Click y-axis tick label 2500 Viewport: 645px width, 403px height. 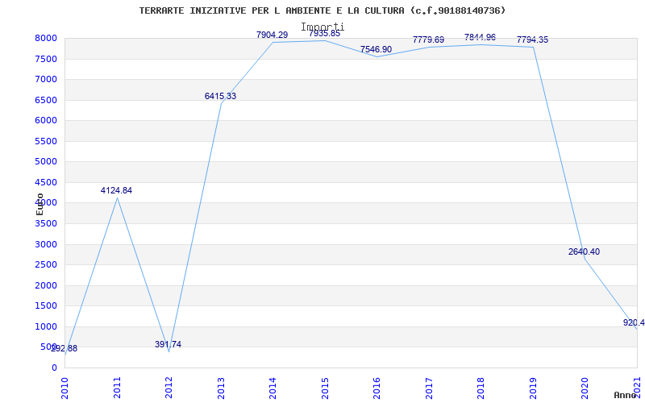point(46,265)
